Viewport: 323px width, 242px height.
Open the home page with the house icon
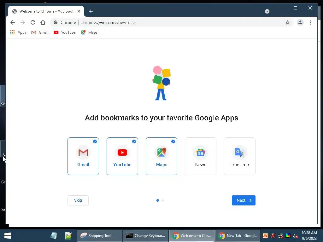43,22
